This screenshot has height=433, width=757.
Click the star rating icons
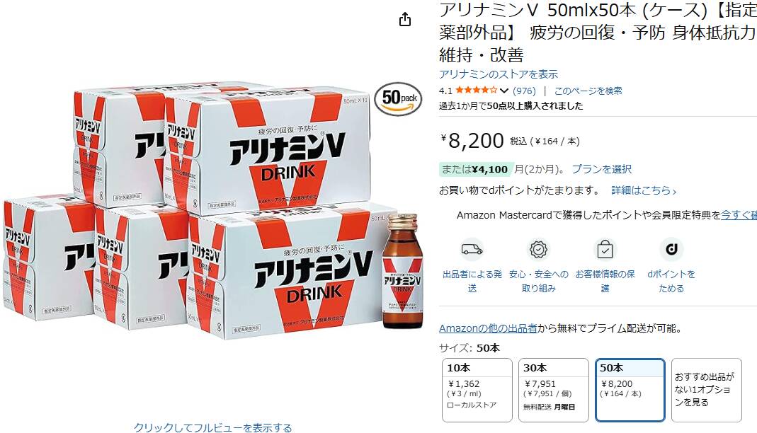[476, 90]
